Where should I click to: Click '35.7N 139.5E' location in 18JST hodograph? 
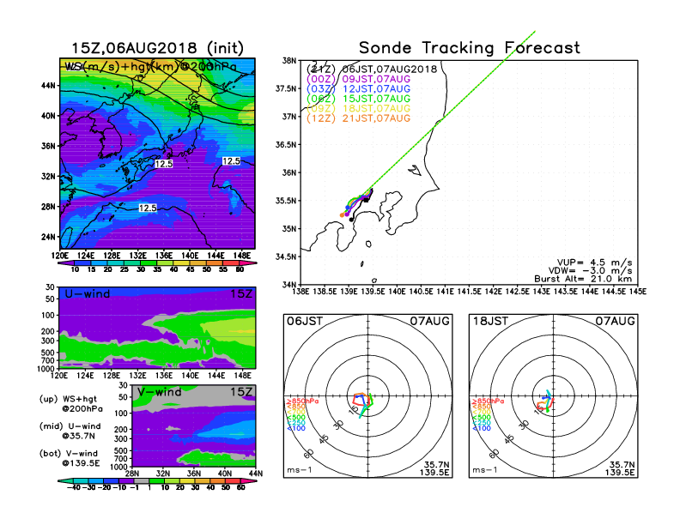[x=620, y=468]
